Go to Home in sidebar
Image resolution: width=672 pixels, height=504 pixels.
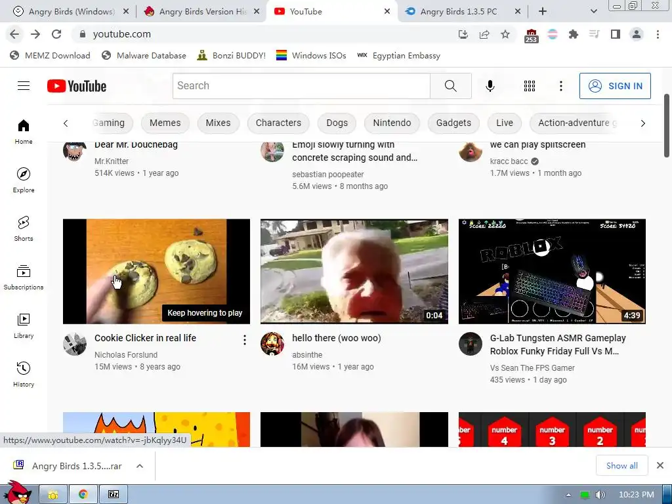tap(24, 132)
